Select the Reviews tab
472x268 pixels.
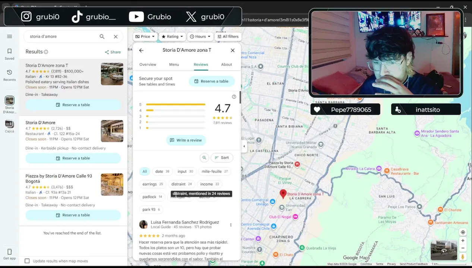coord(201,65)
